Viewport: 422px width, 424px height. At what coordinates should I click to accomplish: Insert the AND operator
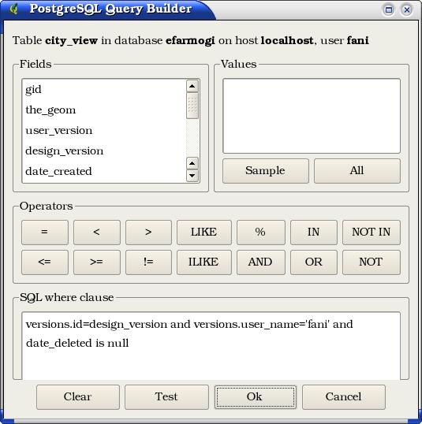pyautogui.click(x=261, y=262)
